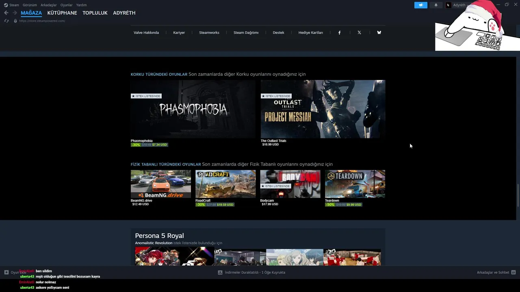This screenshot has height=292, width=520.
Task: Click the BeamNG.drive title text
Action: (x=141, y=200)
